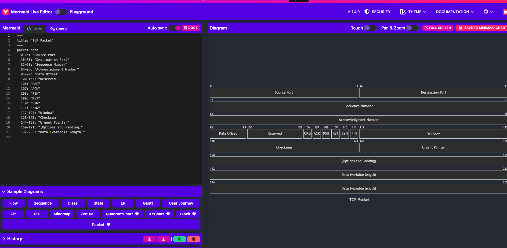
Task: Enable the Pan & Zoom toggle
Action: 412,28
